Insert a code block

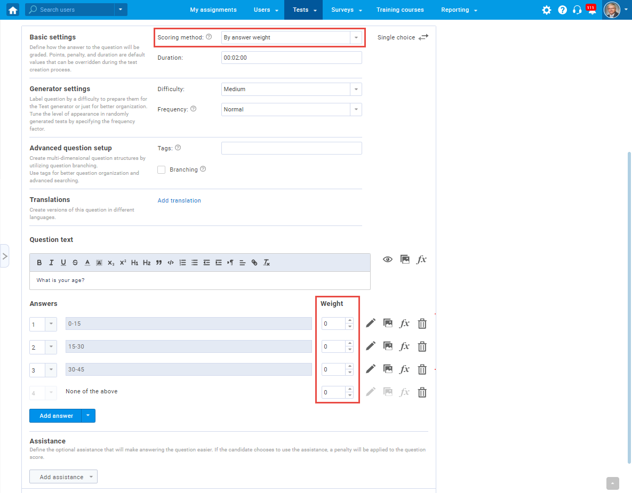[171, 263]
